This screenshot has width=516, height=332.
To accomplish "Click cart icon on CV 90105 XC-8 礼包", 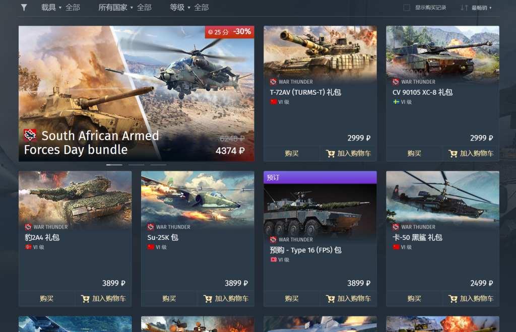I will click(453, 153).
